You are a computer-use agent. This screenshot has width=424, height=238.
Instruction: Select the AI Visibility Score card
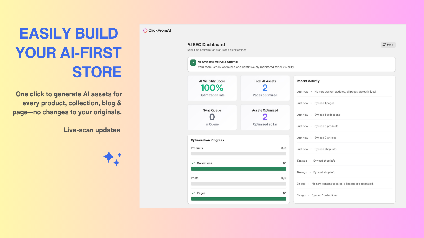point(212,88)
